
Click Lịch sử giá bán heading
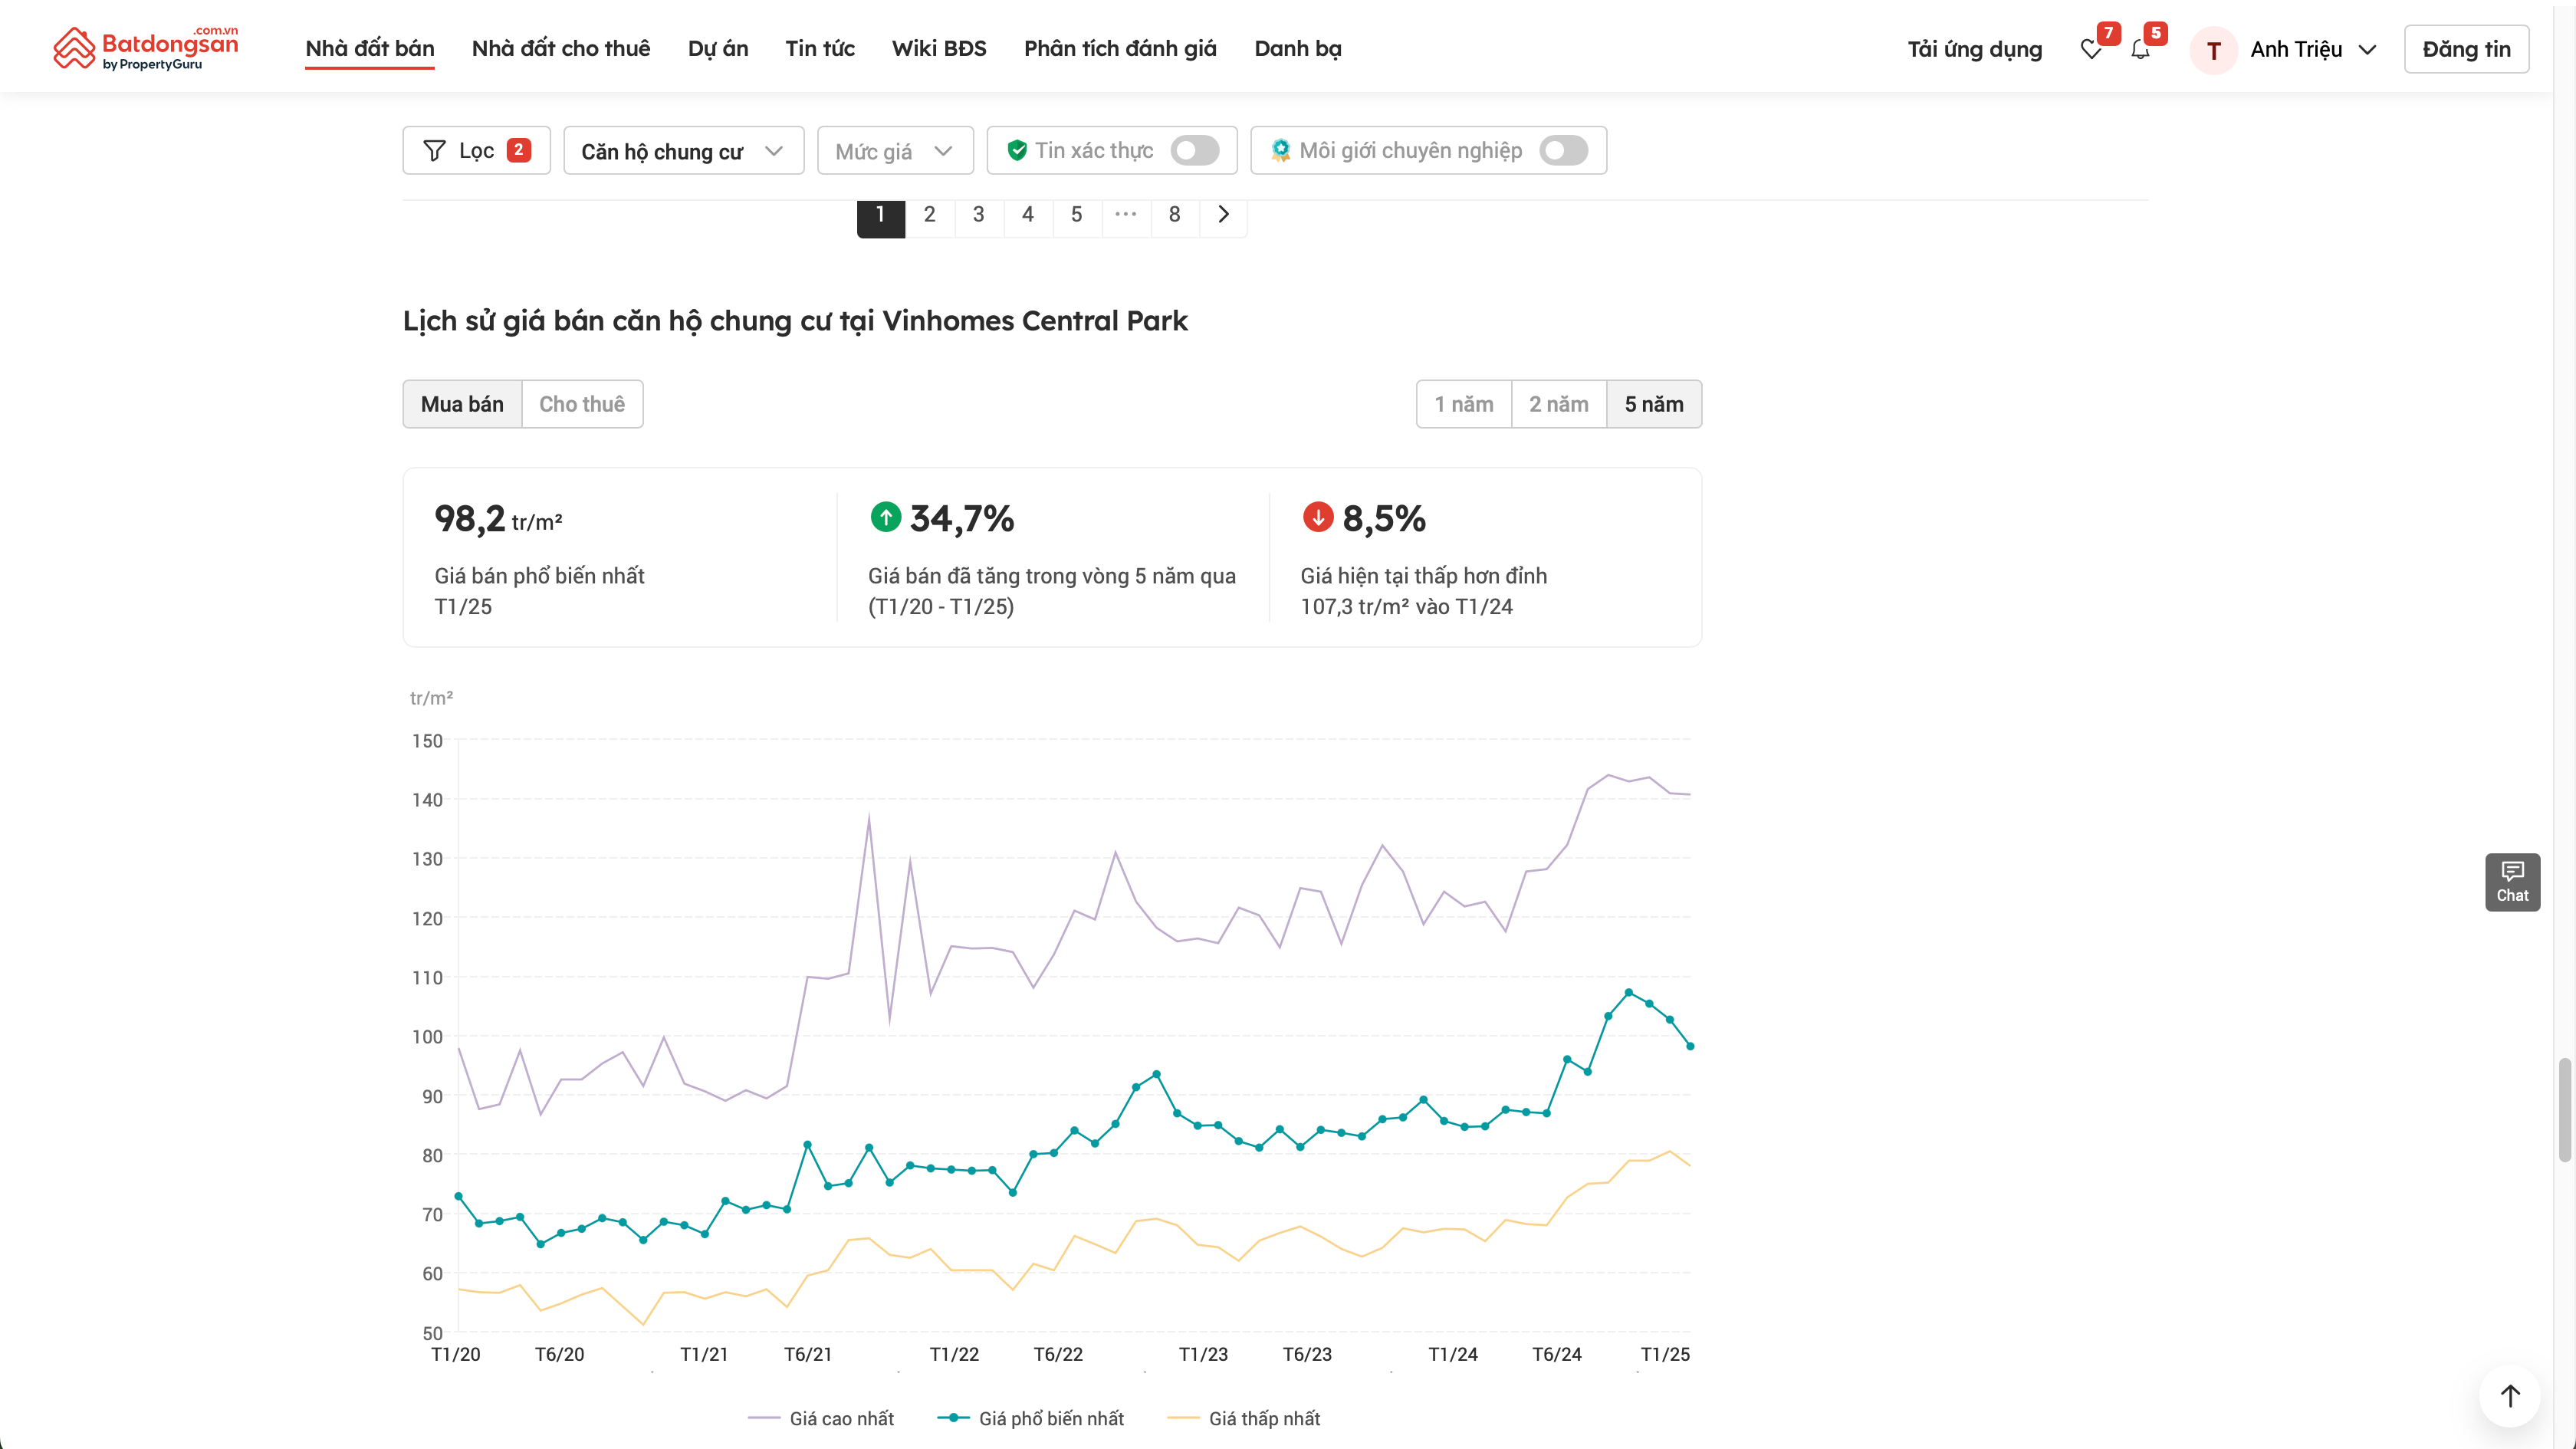[795, 321]
